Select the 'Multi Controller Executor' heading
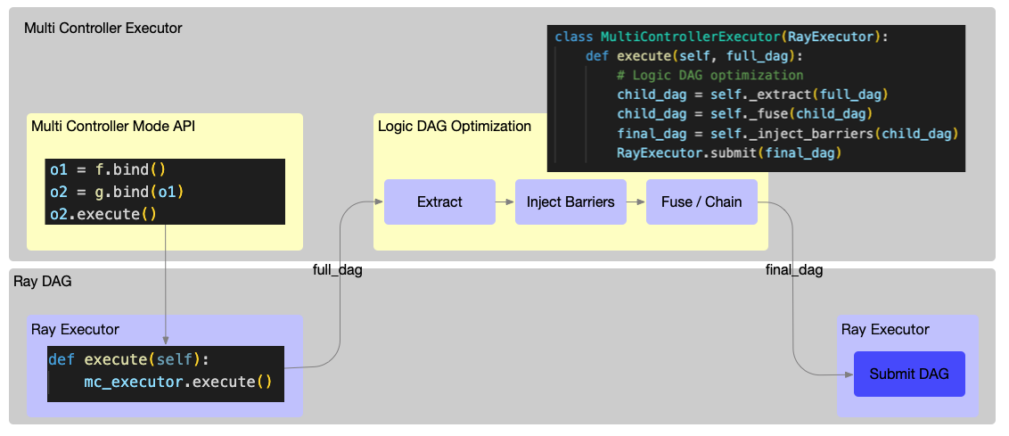1009x436 pixels. tap(103, 29)
